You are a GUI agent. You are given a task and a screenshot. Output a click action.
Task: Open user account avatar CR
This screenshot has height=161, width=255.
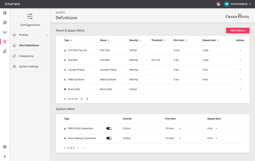[x=227, y=4]
